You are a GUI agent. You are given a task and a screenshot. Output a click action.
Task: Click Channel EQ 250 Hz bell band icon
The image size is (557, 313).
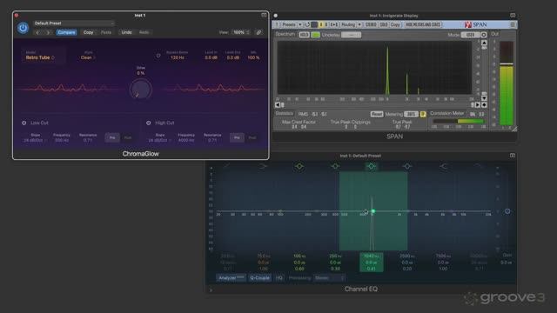(x=335, y=166)
